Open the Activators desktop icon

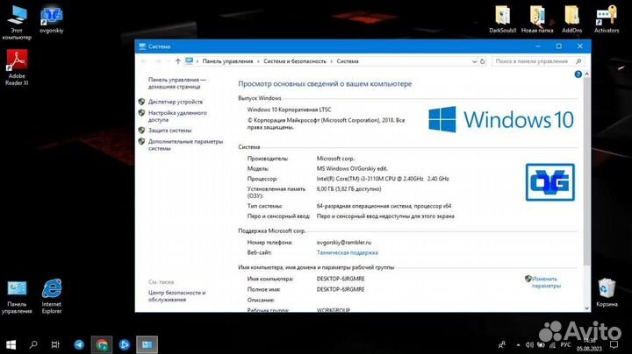[x=607, y=19]
